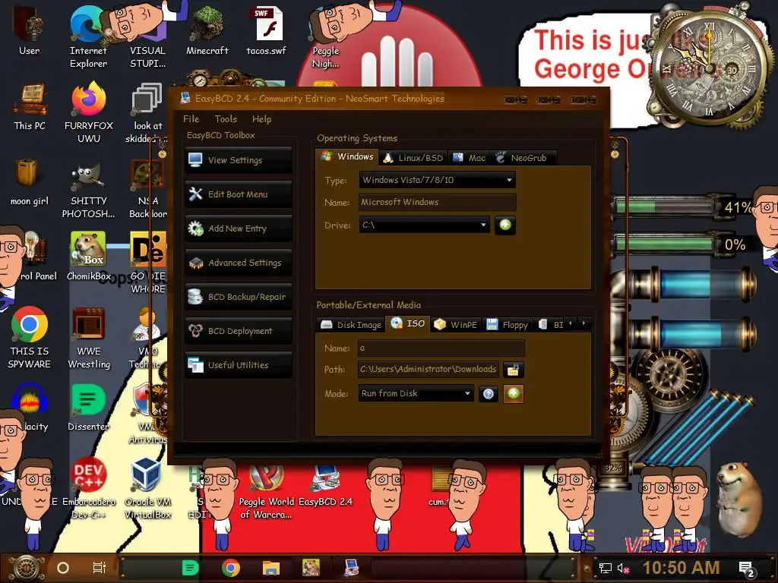
Task: Click the Name field containing Microsoft Windows
Action: [x=437, y=202]
